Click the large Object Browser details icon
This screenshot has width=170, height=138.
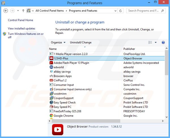coord(58,130)
